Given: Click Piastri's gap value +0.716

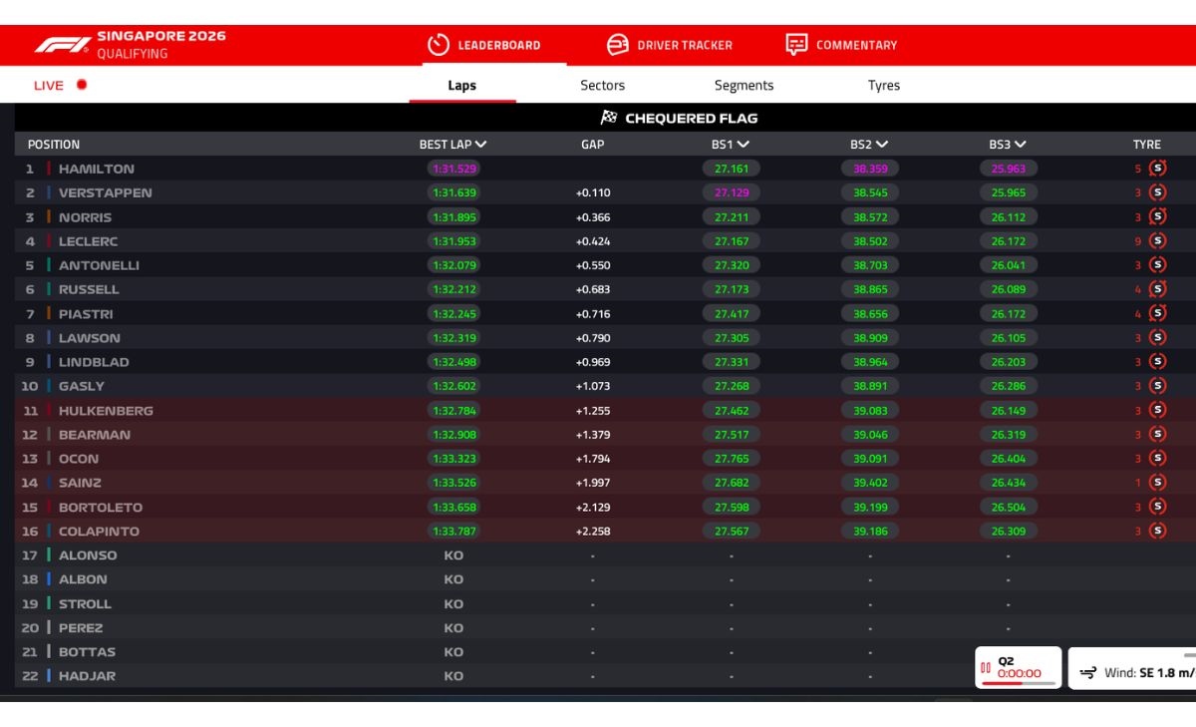Looking at the screenshot, I should click(x=593, y=314).
